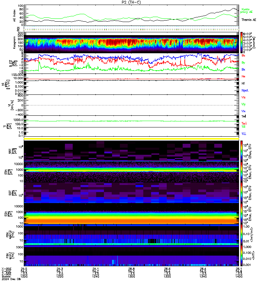Click the X-GSE value 28.8
Viewport: 266px width, 284px height.
131,269
